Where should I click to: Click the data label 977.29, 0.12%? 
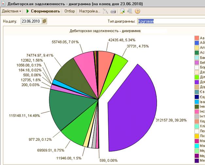(40, 140)
